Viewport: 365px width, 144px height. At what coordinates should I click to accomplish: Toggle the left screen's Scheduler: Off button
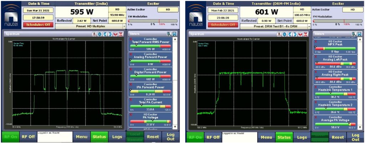(37, 25)
